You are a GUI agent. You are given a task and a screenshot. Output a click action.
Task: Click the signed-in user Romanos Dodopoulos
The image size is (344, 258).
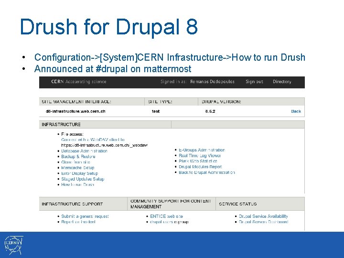tap(212, 82)
